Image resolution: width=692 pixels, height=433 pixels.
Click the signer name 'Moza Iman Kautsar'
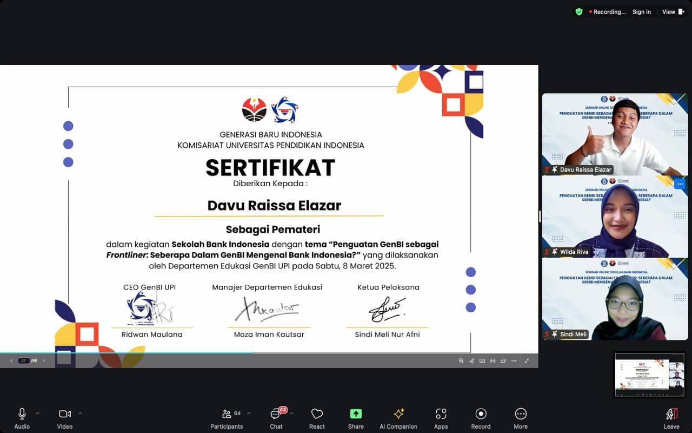coord(269,334)
